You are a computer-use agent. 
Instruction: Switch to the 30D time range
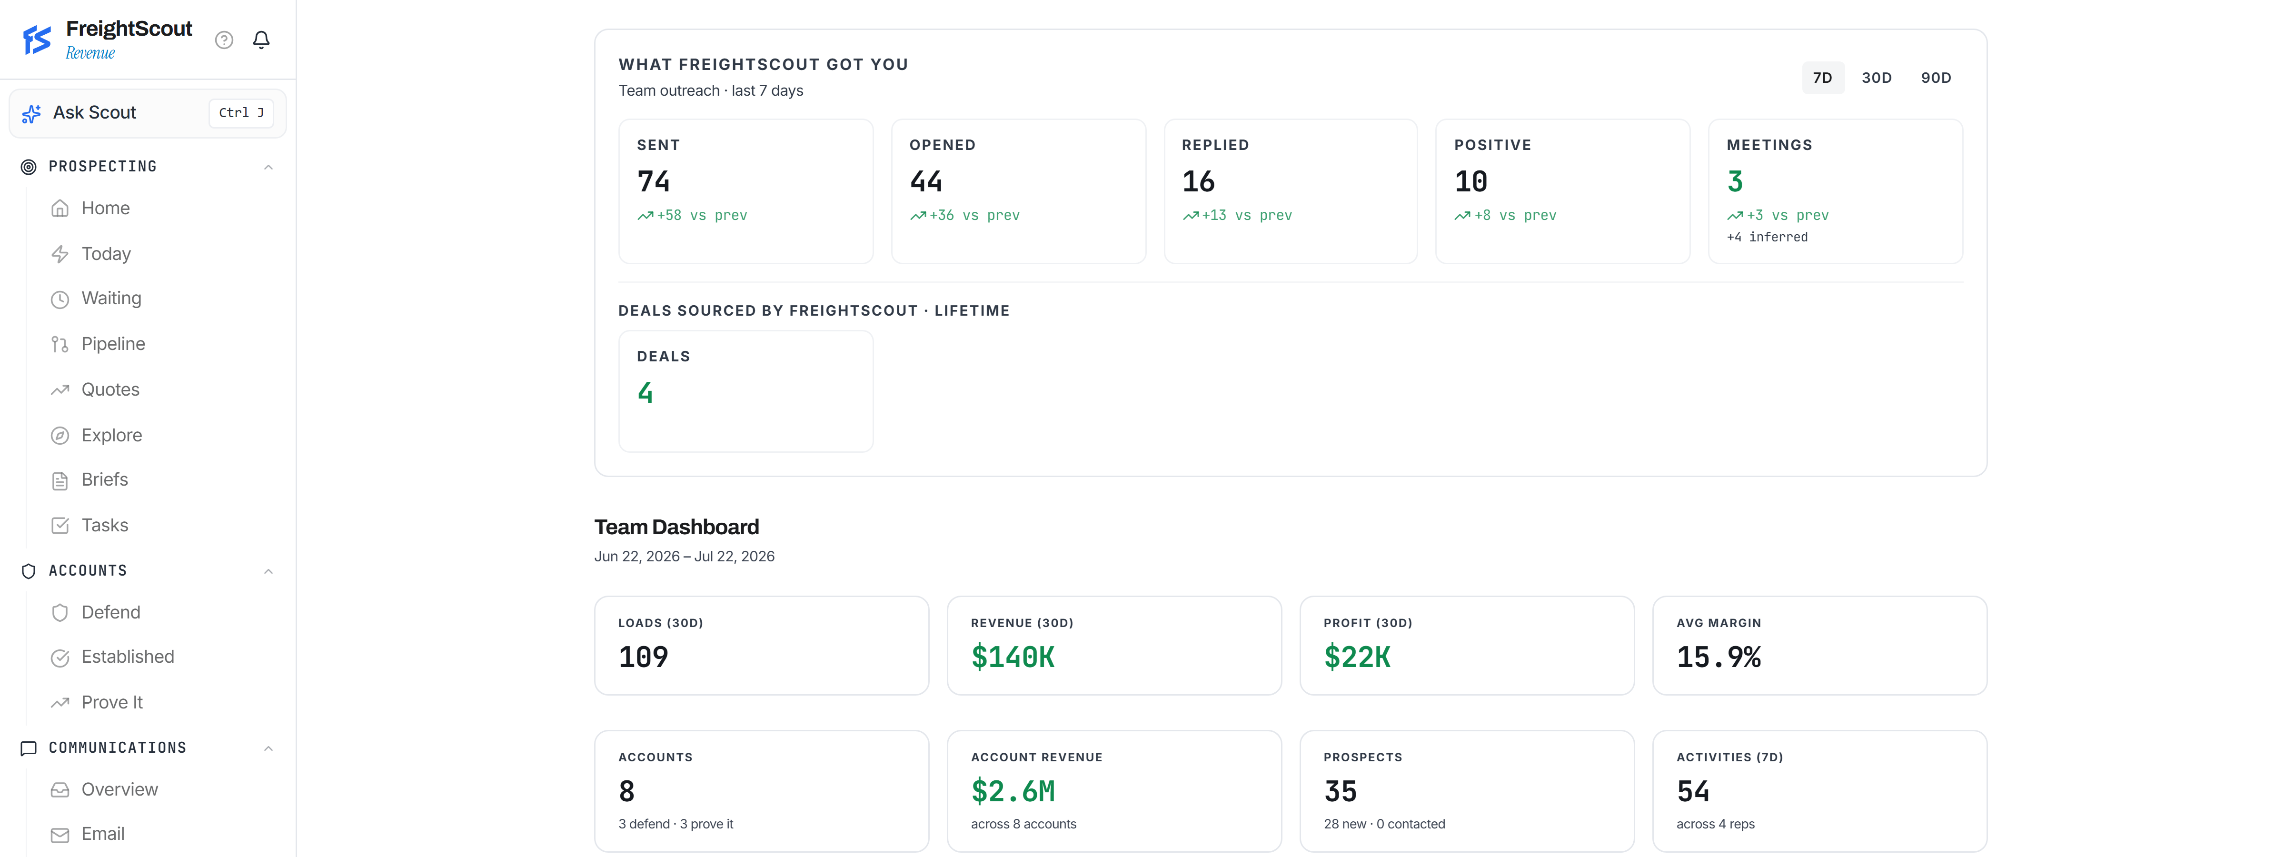(x=1876, y=78)
